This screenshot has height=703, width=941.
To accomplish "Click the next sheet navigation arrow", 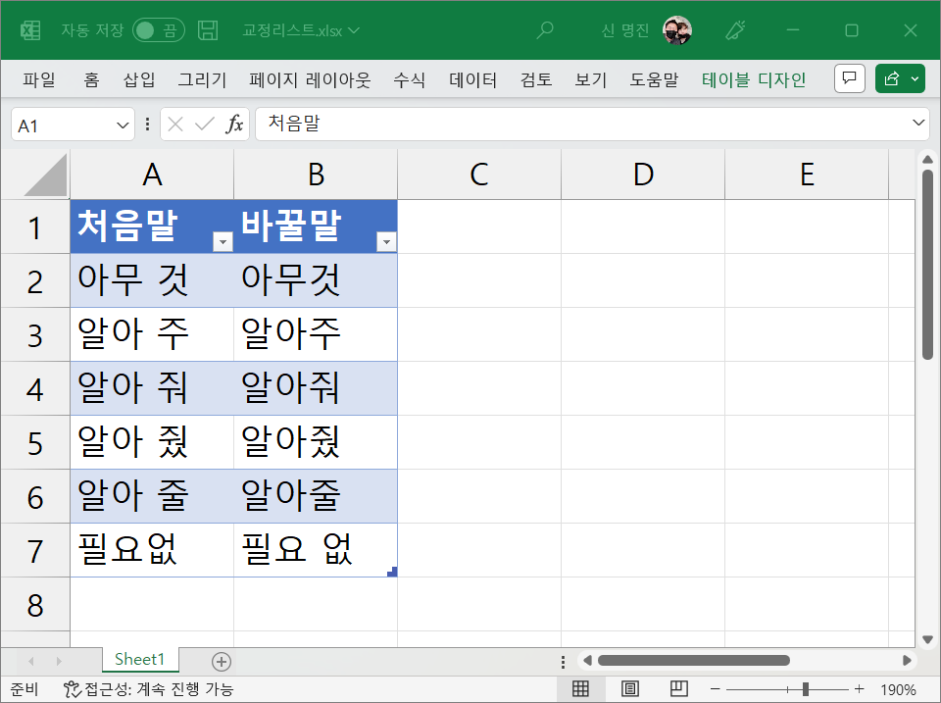I will [58, 661].
